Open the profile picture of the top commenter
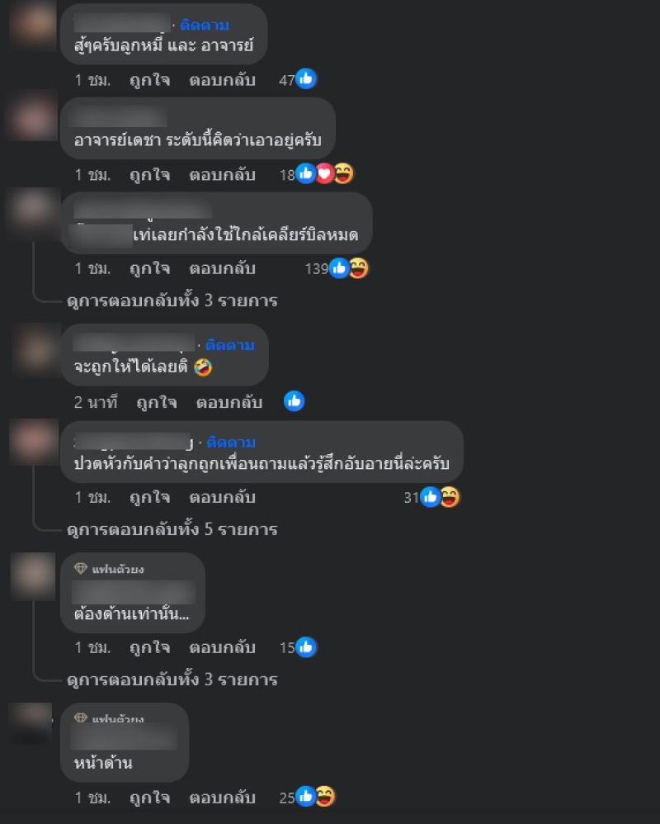The image size is (660, 824). pos(32,25)
